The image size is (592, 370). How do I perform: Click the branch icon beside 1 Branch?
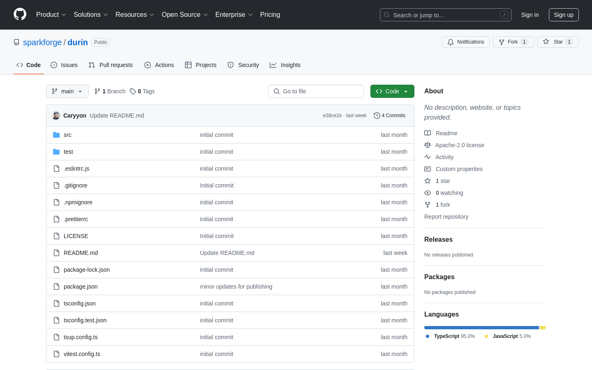coord(97,91)
